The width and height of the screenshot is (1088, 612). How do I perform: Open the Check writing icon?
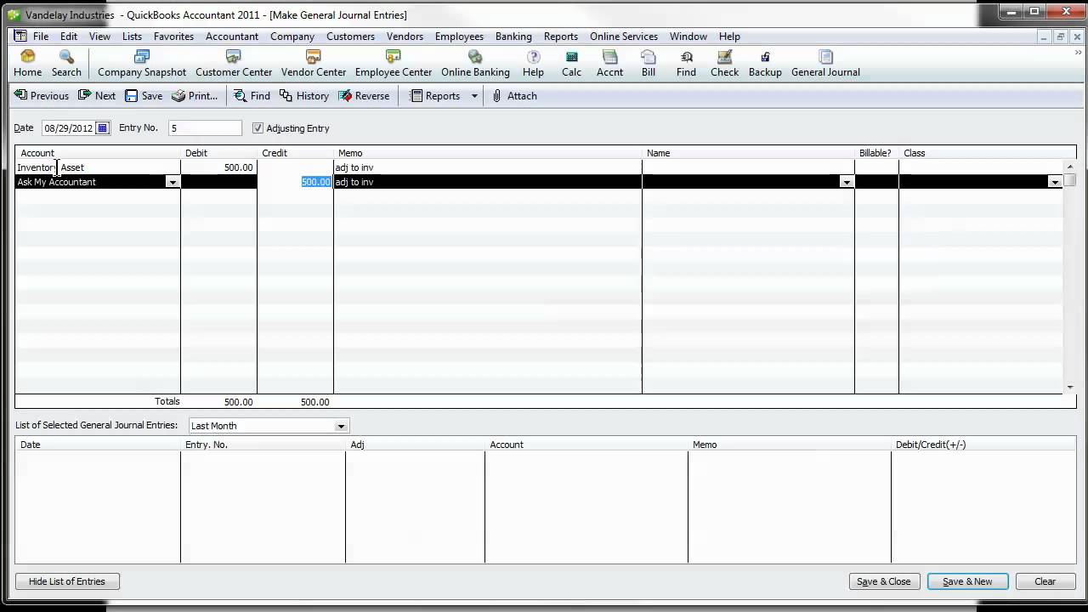coord(724,64)
